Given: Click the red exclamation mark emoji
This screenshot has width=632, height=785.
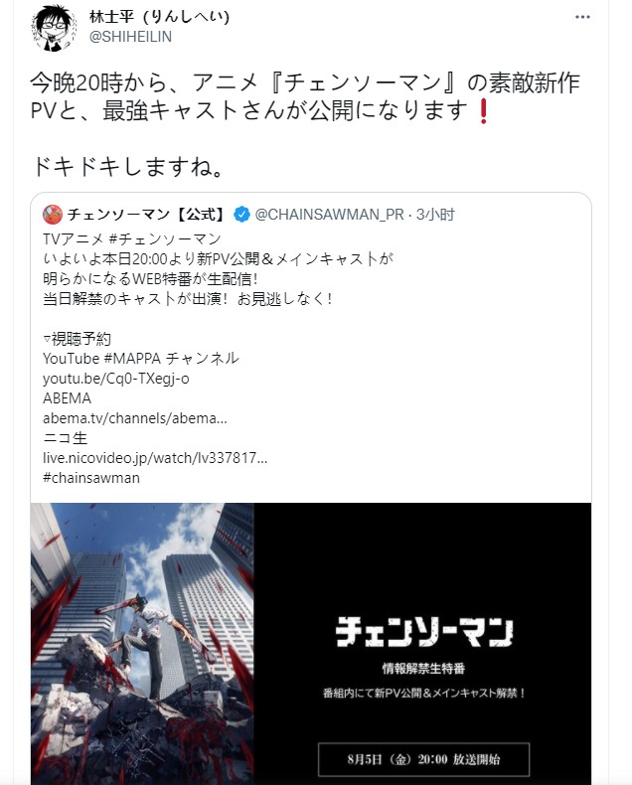Looking at the screenshot, I should click(483, 111).
